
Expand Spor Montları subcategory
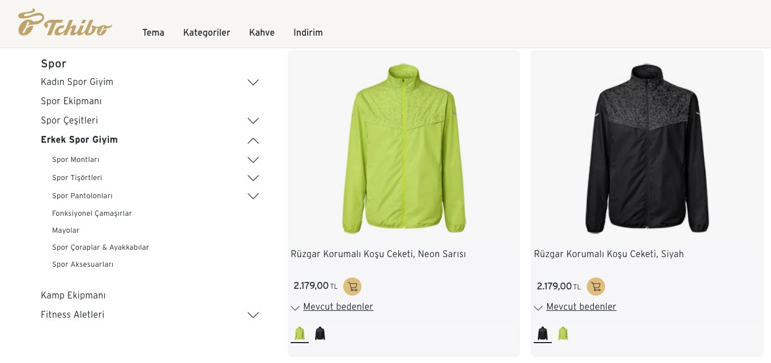pyautogui.click(x=253, y=160)
